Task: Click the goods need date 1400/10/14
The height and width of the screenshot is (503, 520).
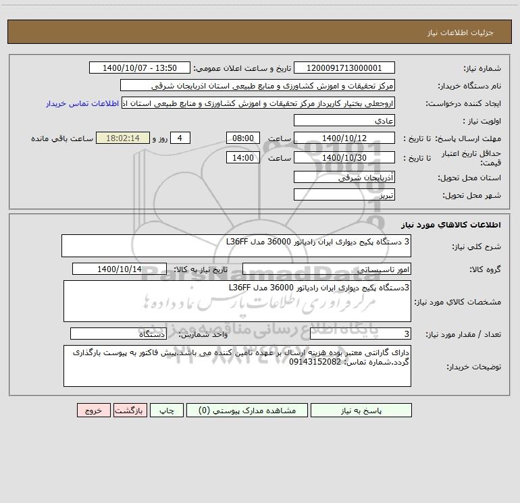Action: [x=120, y=269]
